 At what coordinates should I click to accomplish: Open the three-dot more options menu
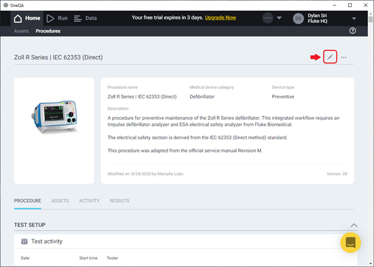point(344,58)
